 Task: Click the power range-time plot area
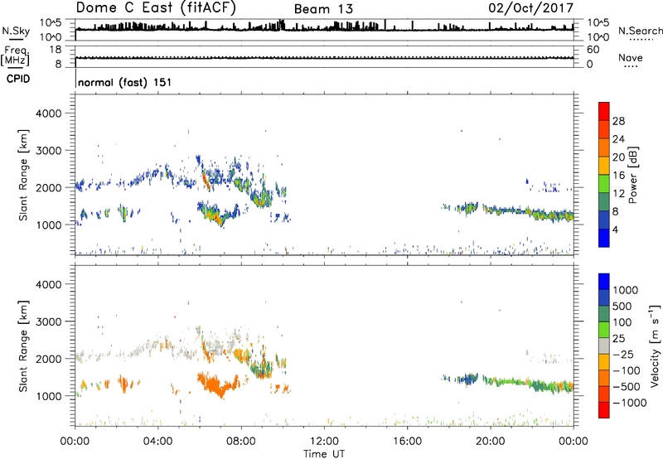(324, 175)
